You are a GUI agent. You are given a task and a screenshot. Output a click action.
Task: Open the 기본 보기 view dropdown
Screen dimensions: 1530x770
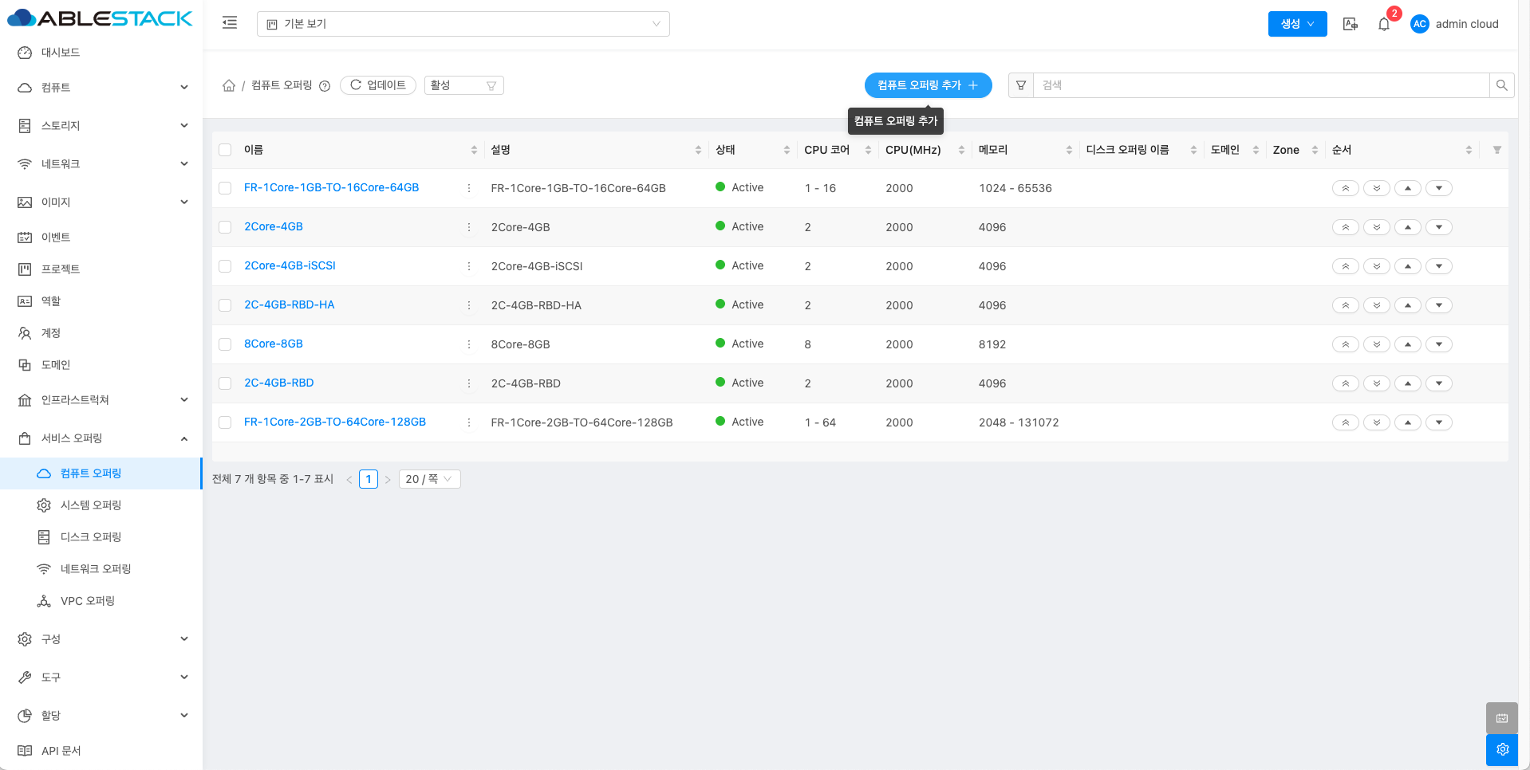click(463, 24)
